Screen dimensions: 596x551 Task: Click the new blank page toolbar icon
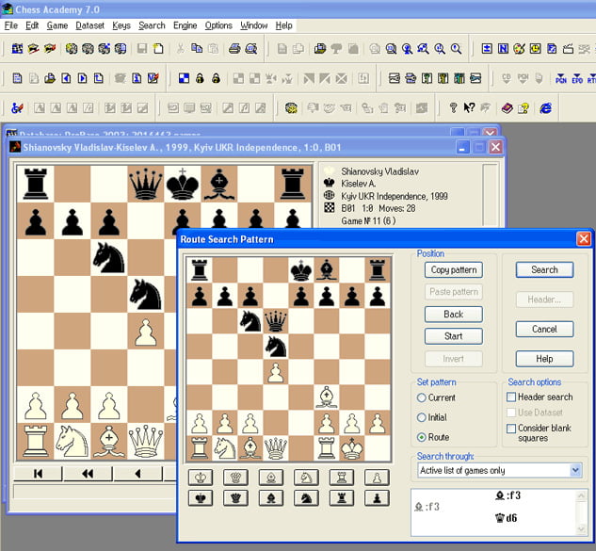[x=158, y=48]
